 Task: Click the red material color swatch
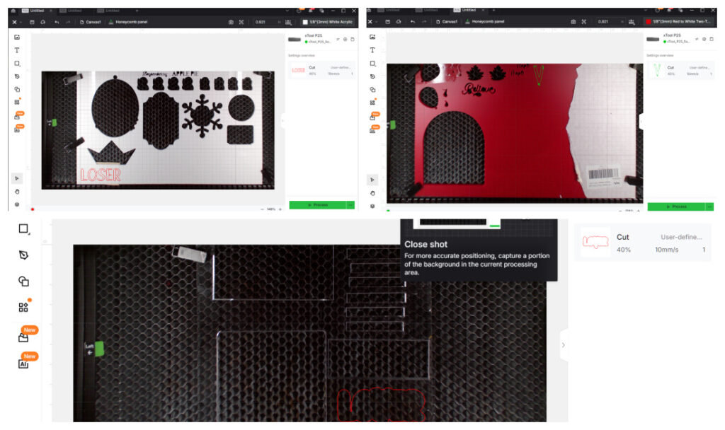coord(648,22)
